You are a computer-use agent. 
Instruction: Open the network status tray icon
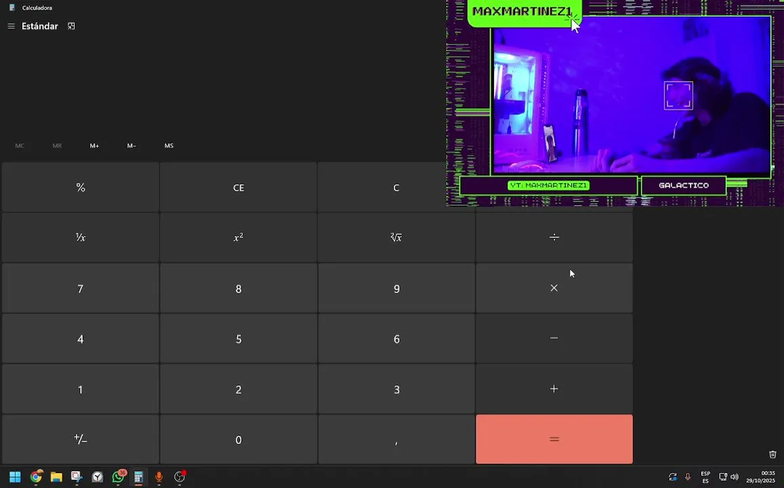pos(723,476)
